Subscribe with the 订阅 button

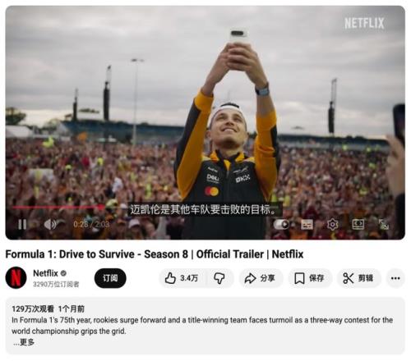[110, 278]
